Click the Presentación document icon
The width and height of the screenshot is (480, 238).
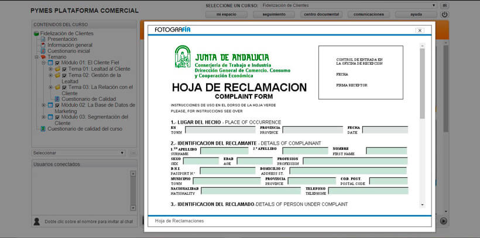click(x=43, y=39)
